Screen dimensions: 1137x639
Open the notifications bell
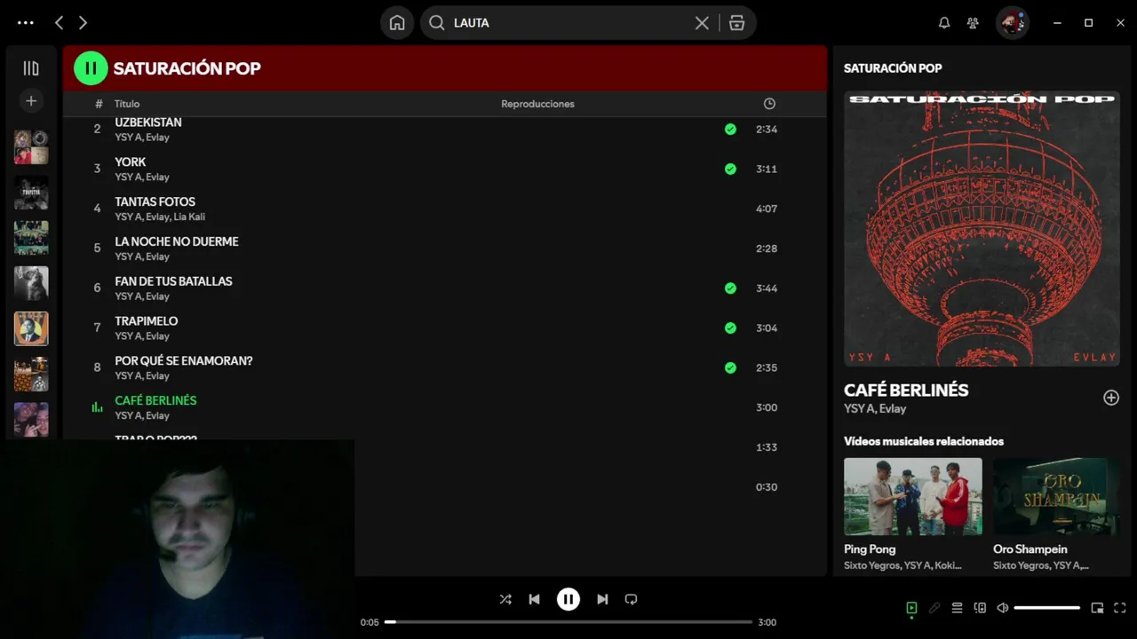pos(944,23)
